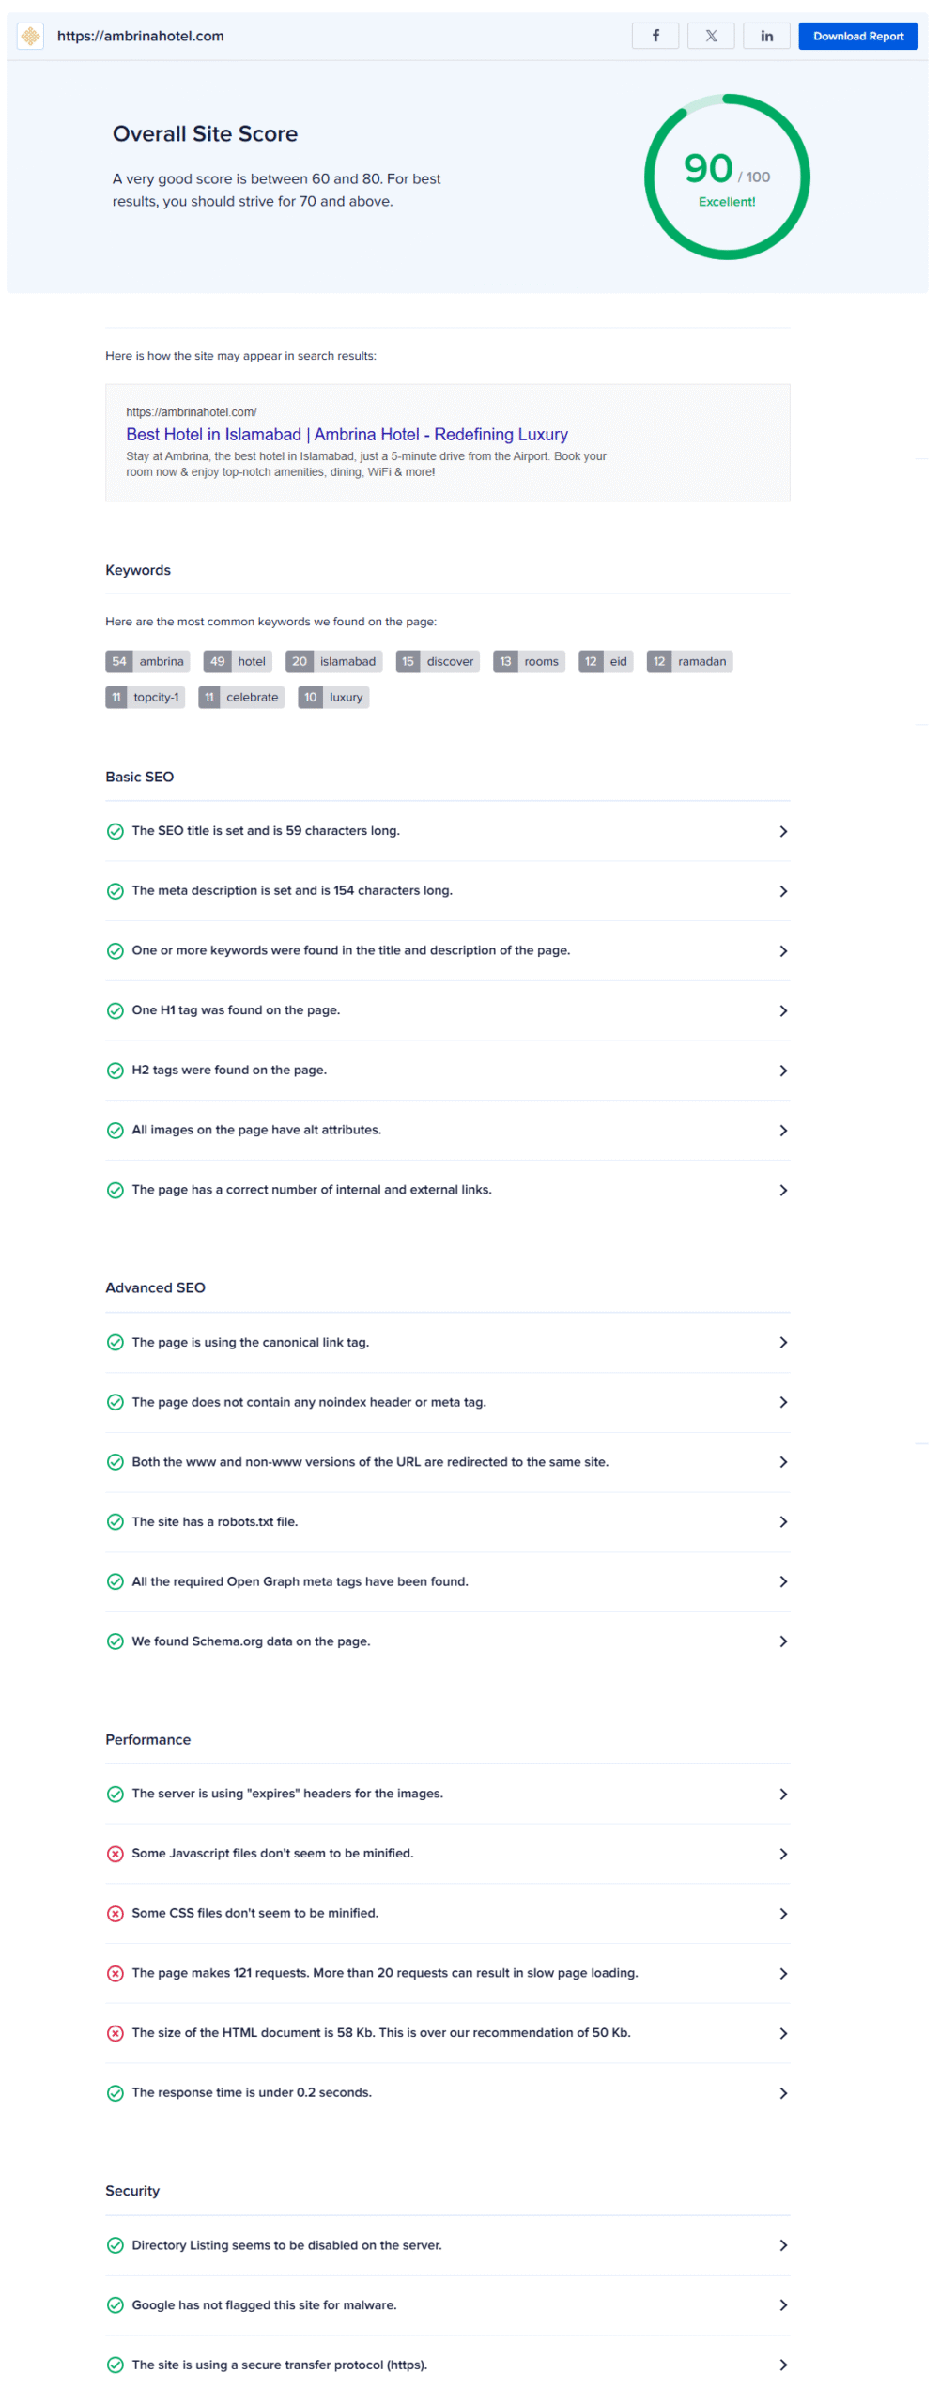Expand the canonical link tag row arrow

coord(783,1342)
